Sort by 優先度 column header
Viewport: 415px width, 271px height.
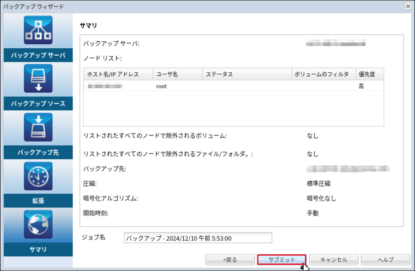(x=370, y=74)
